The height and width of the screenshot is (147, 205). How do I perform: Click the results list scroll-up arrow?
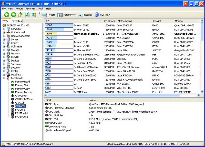[x=202, y=21]
